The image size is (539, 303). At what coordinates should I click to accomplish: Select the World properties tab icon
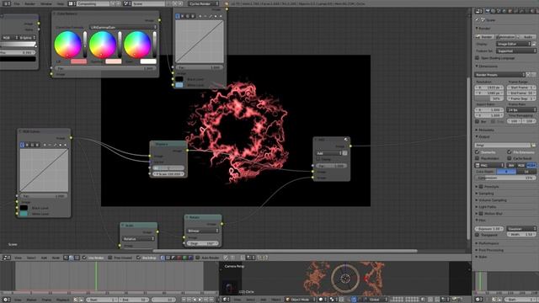[504, 11]
